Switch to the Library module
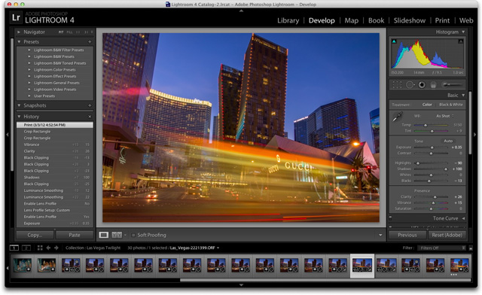482x295 pixels. pyautogui.click(x=288, y=20)
